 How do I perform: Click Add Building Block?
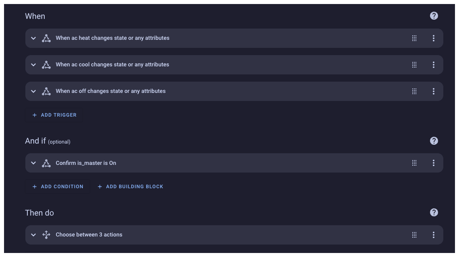pos(130,187)
